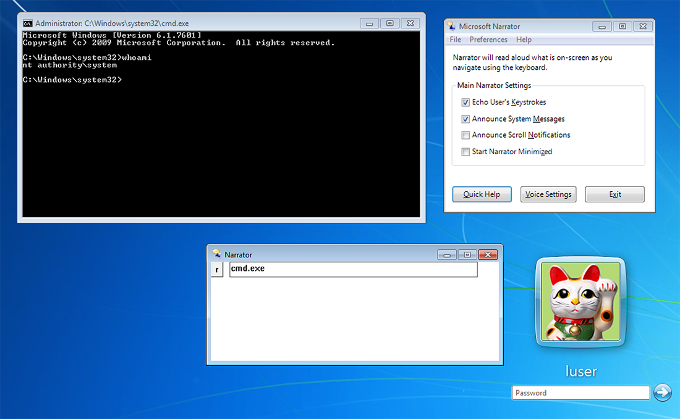This screenshot has width=680, height=419.
Task: Open Voice Settings
Action: 548,194
